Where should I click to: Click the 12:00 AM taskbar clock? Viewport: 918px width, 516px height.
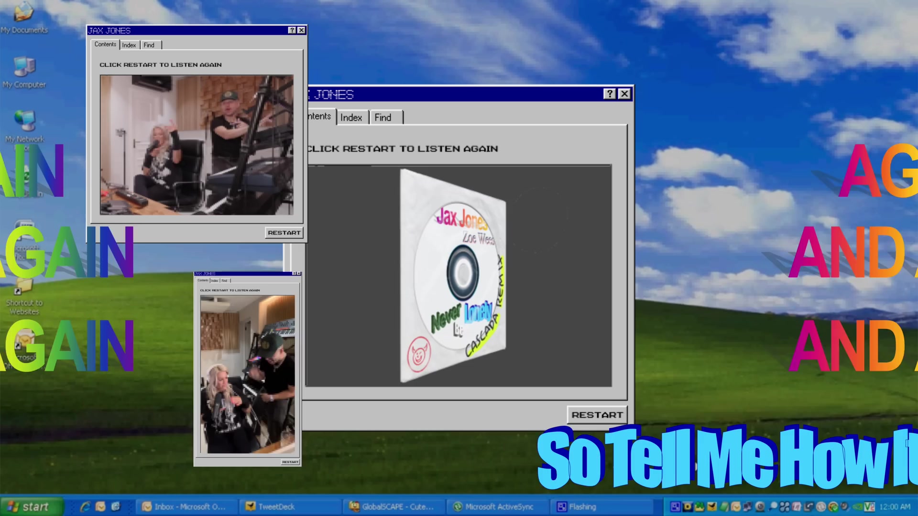tap(895, 506)
